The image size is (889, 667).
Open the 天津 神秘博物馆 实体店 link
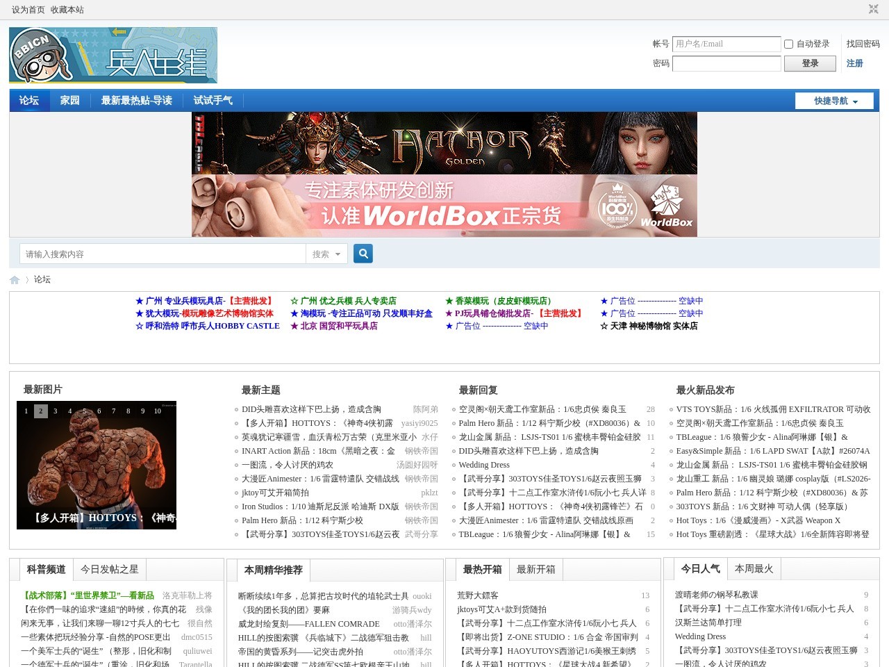[x=649, y=326]
